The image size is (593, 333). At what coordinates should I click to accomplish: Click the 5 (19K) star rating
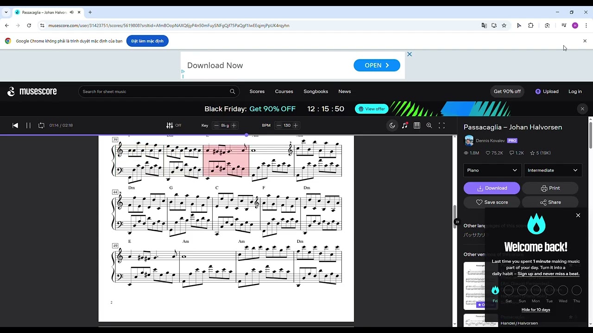[540, 153]
